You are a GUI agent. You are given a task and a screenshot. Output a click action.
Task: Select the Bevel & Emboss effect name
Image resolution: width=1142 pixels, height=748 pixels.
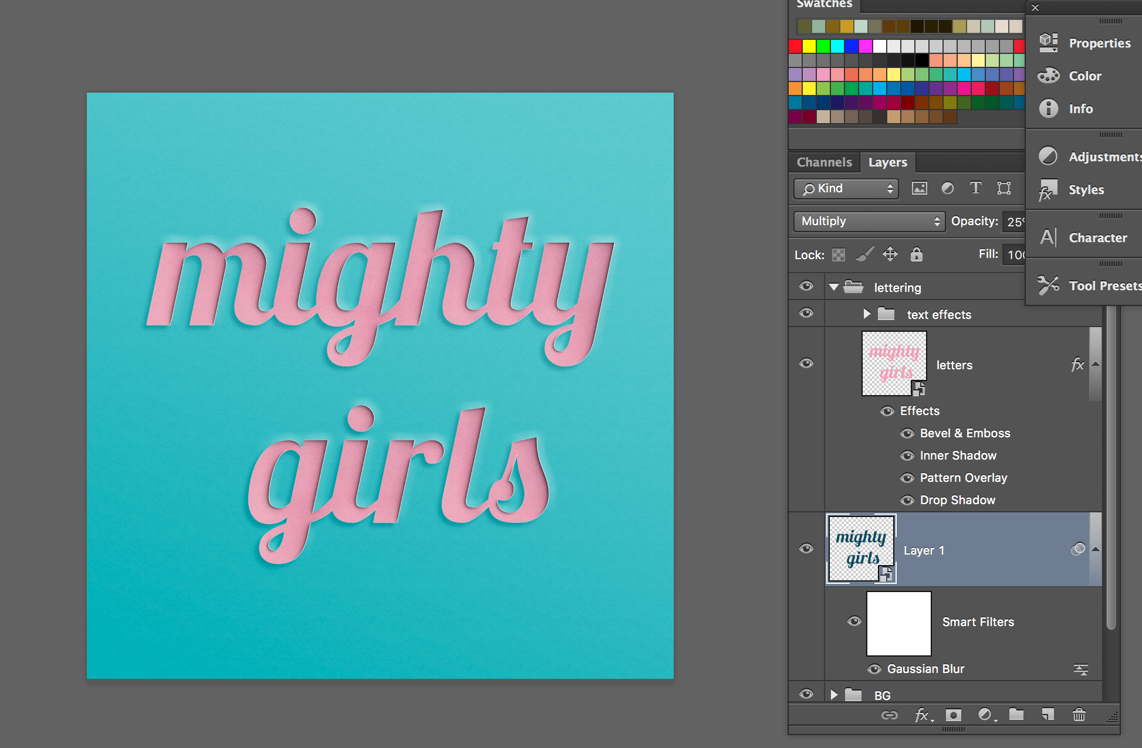tap(965, 433)
